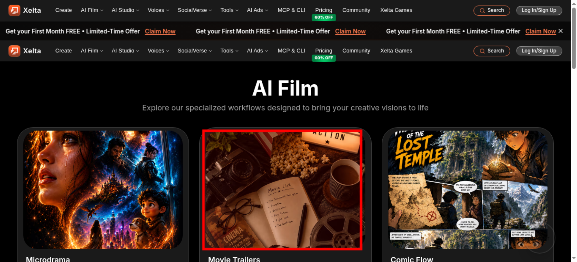Image resolution: width=577 pixels, height=262 pixels.
Task: Click the 'Explore our specialized workflows' subtitle
Action: coord(285,108)
